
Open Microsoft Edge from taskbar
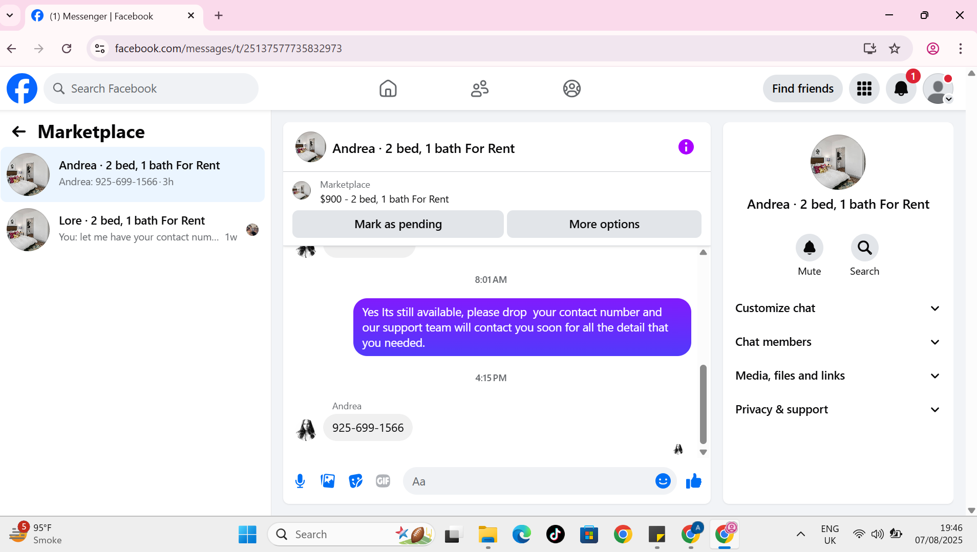click(x=522, y=535)
